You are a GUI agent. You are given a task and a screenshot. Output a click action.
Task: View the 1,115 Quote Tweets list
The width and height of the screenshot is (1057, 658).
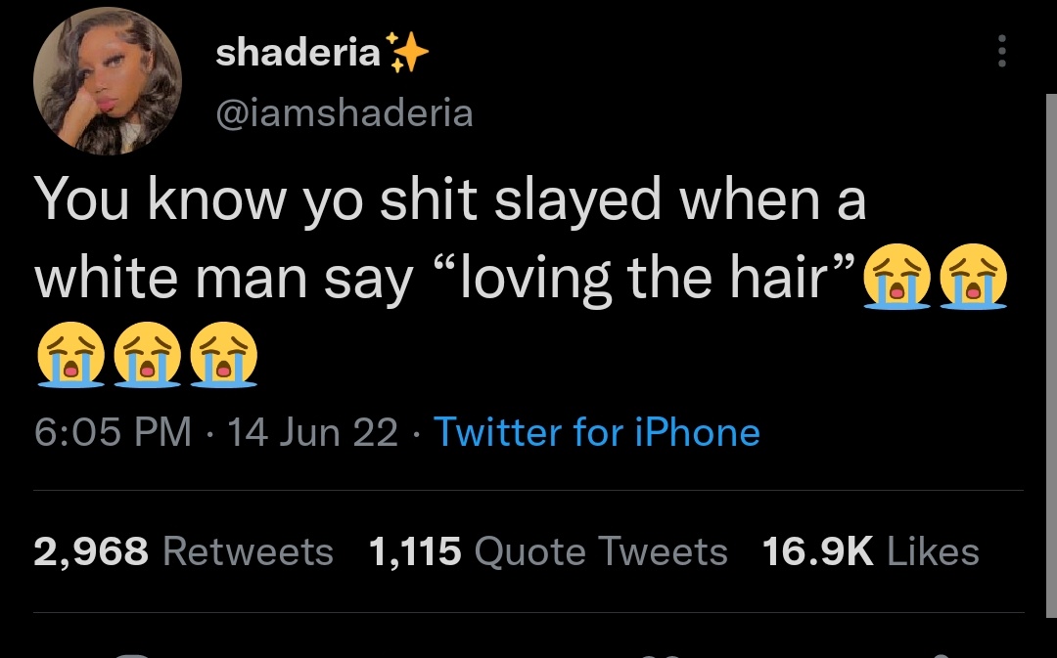(x=548, y=551)
